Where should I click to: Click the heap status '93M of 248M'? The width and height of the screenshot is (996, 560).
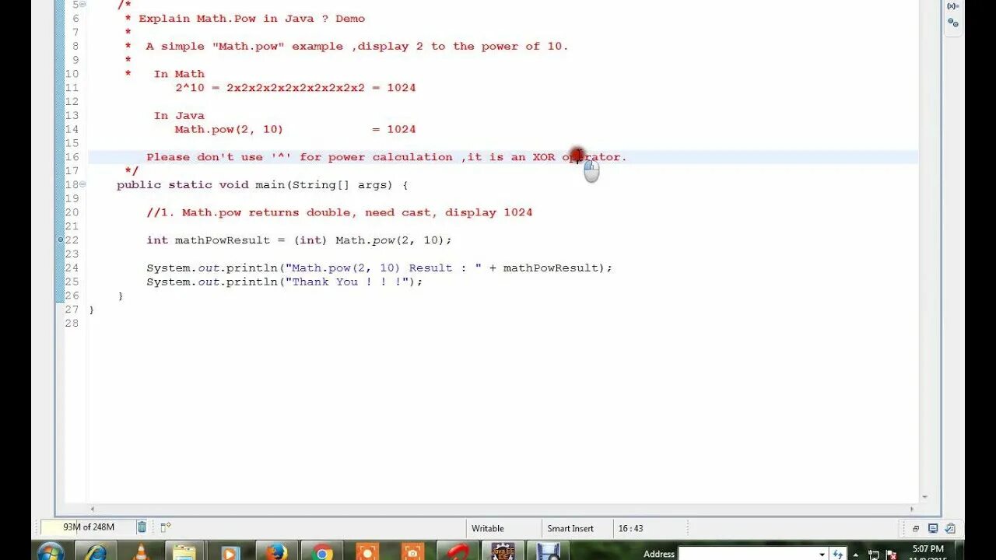pos(89,527)
